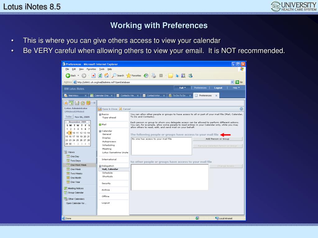Click the History clock toolbar icon

click(x=146, y=76)
